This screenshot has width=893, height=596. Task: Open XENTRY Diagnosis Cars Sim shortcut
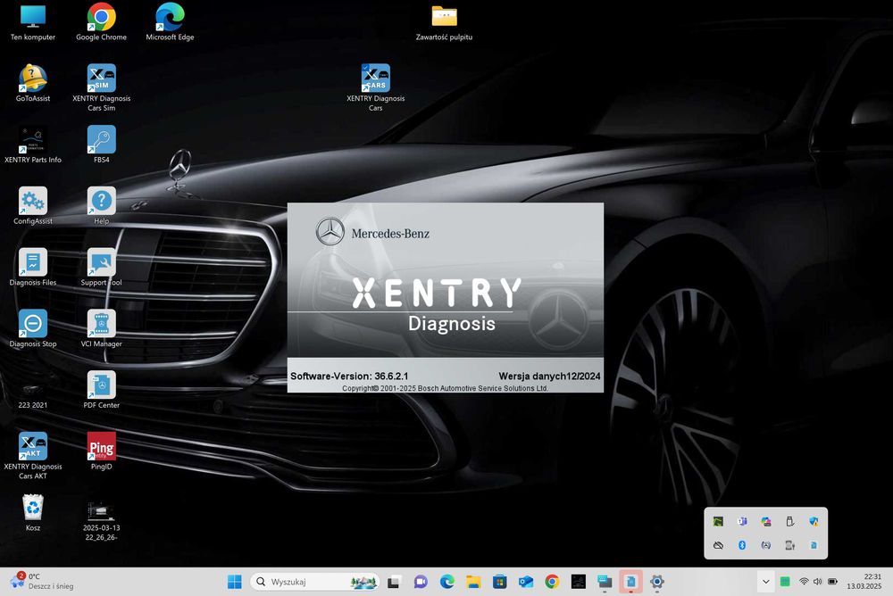click(x=102, y=87)
